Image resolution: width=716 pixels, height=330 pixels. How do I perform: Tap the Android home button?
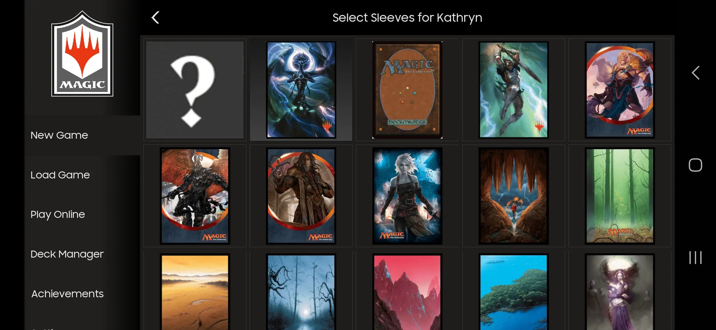(695, 165)
